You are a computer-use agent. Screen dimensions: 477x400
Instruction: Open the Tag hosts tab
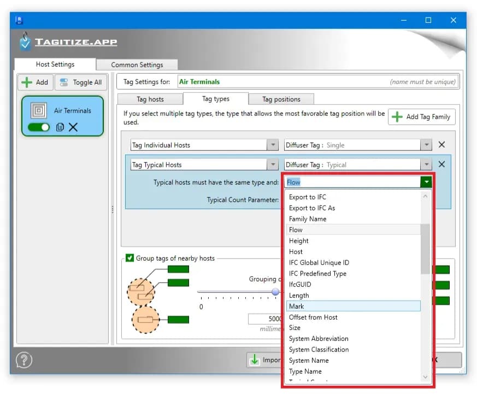point(150,99)
